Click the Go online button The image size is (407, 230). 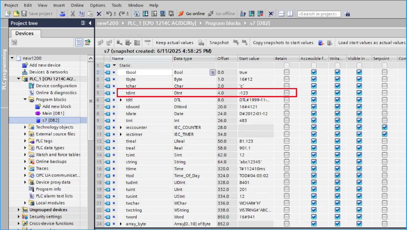coord(192,14)
